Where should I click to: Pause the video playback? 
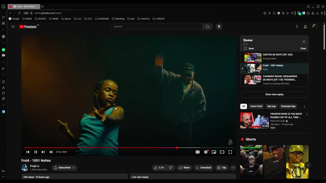pos(36,152)
